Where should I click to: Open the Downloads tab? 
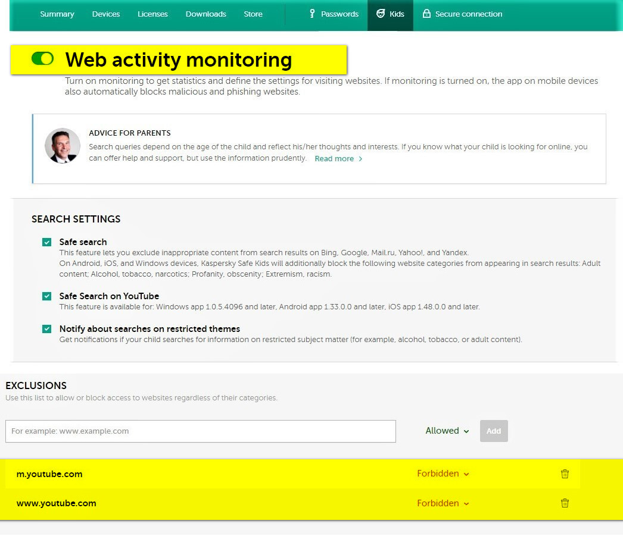tap(206, 14)
